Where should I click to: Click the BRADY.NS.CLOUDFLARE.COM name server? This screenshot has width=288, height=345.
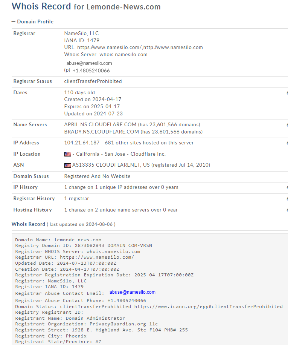(102, 132)
